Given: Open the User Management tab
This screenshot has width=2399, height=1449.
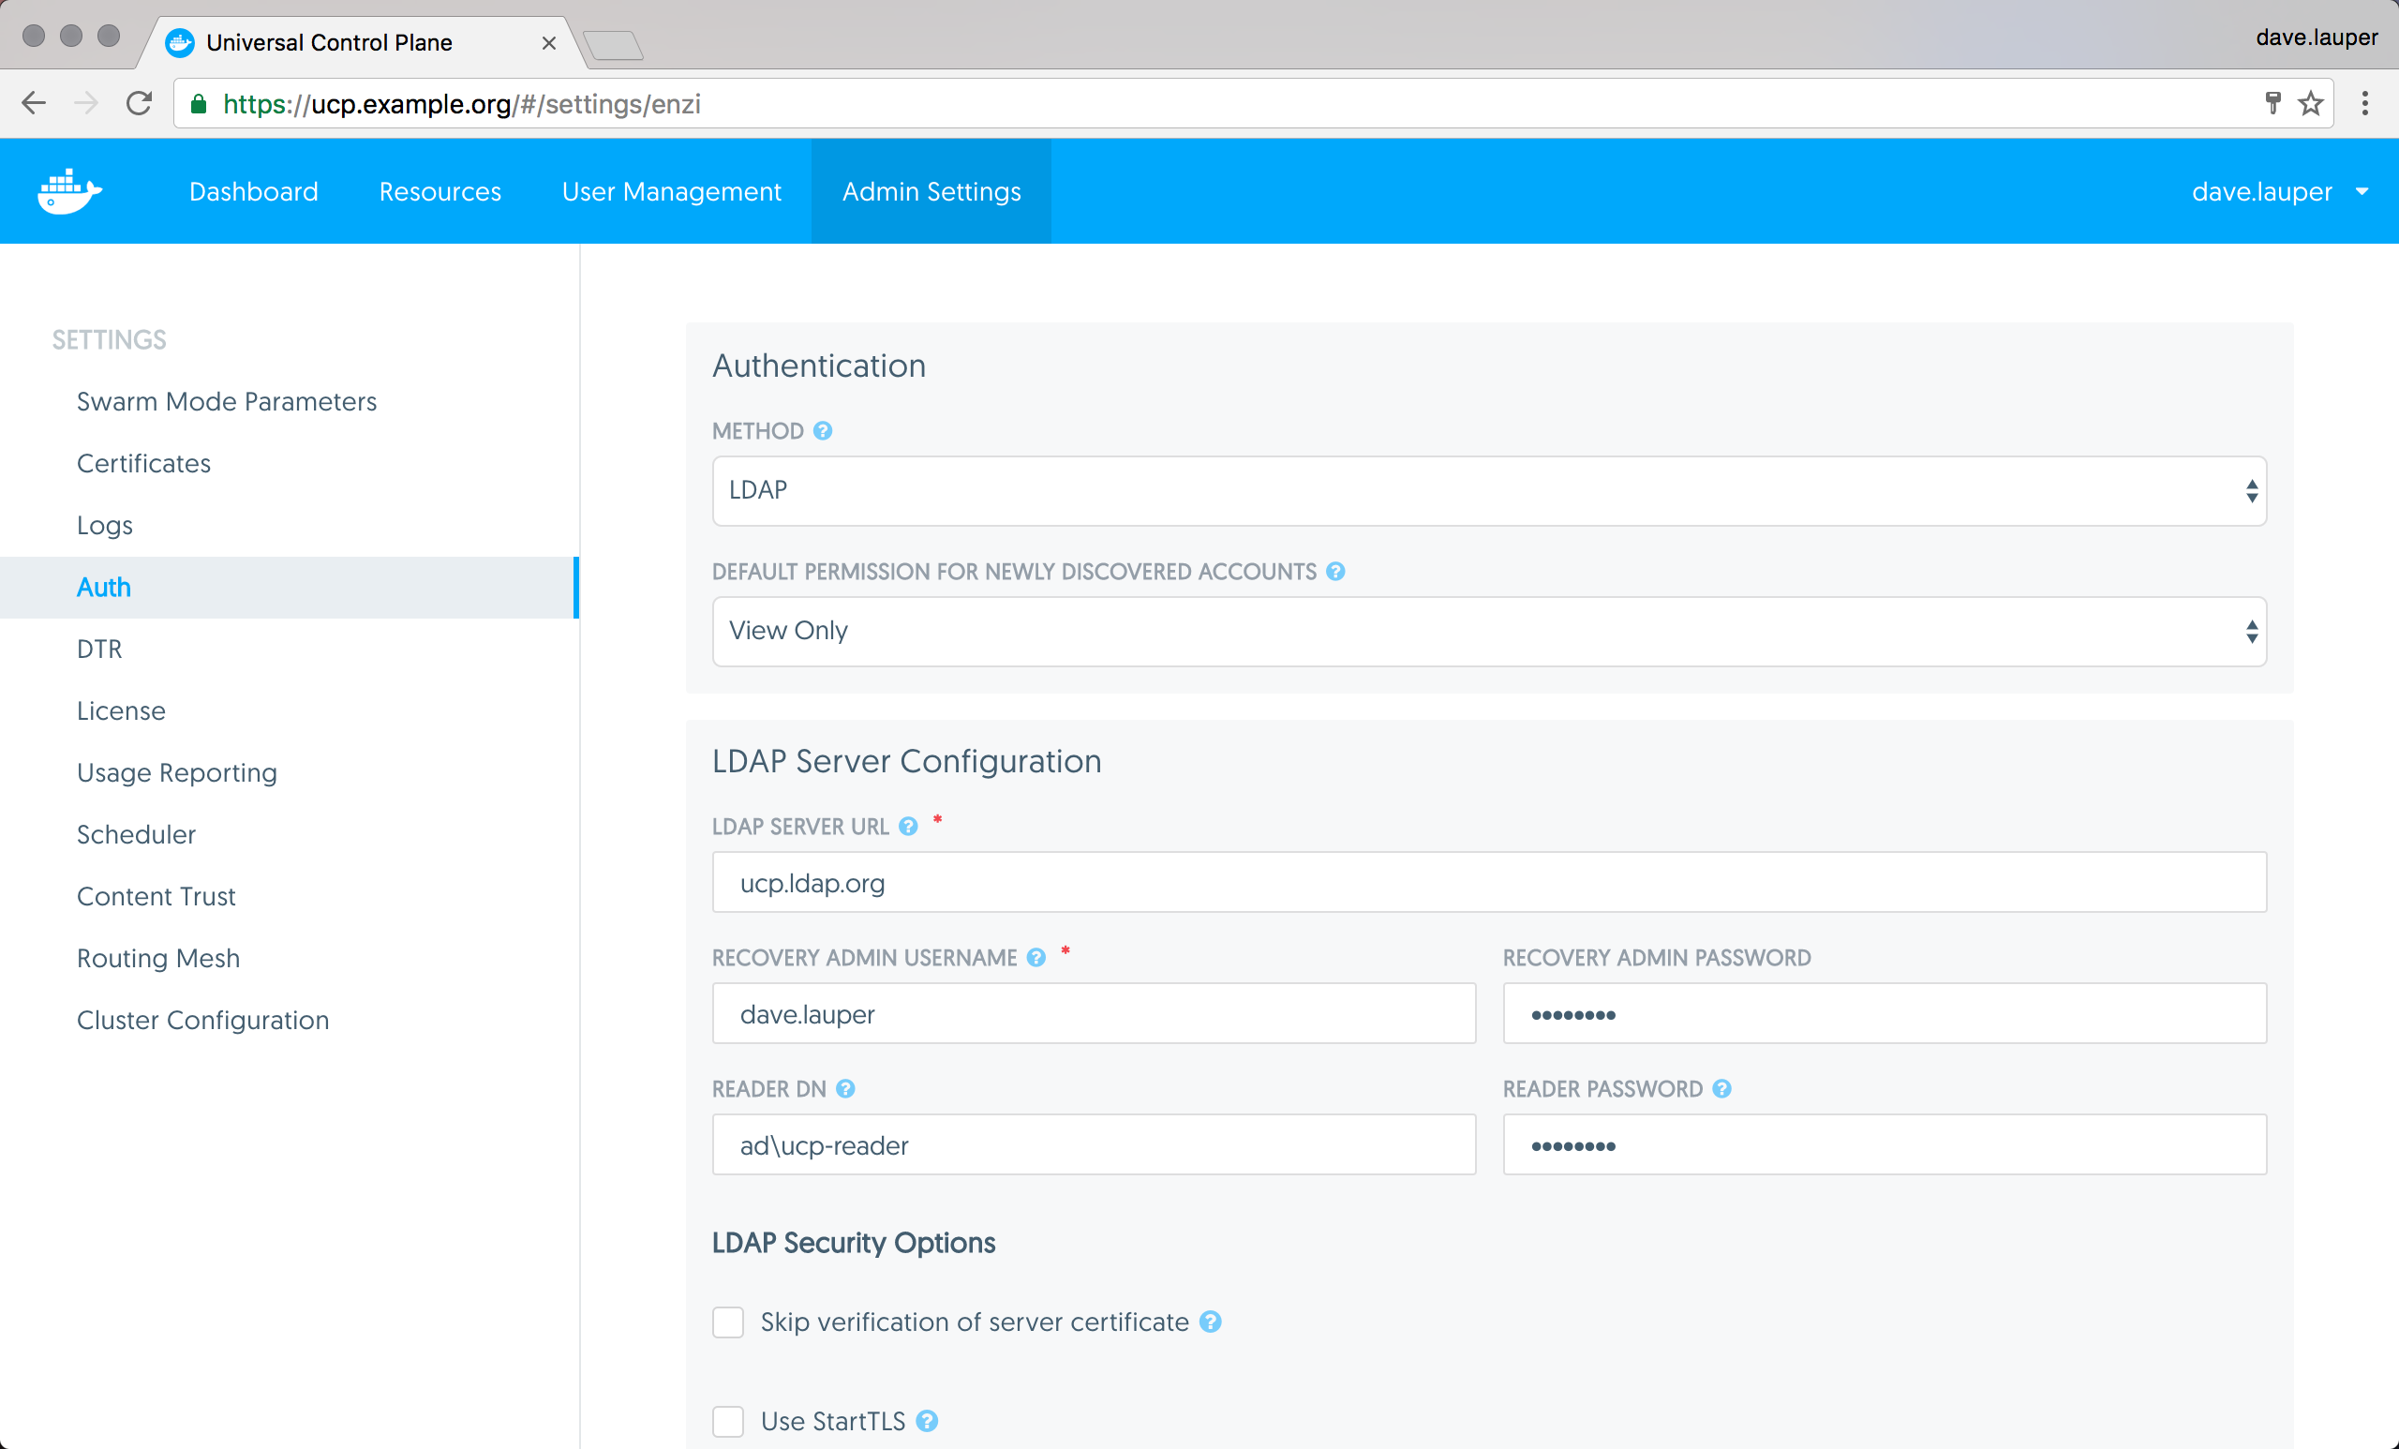Looking at the screenshot, I should [x=671, y=191].
